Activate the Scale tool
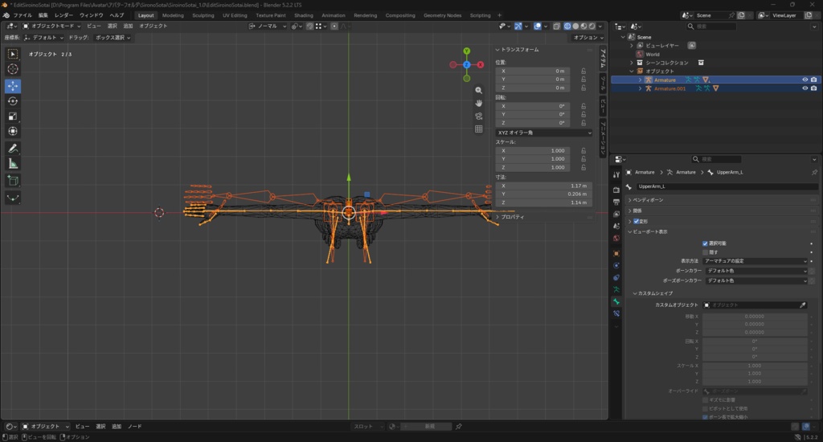Screen dimensions: 823x442 coord(13,116)
